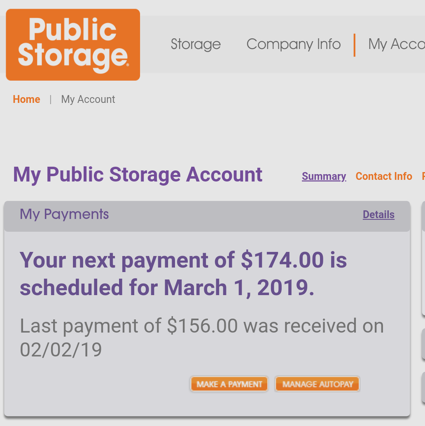Click the My Account breadcrumb text

pos(88,99)
